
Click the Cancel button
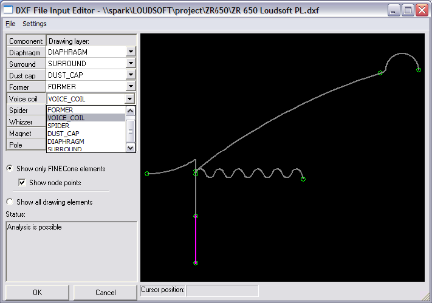pyautogui.click(x=105, y=292)
